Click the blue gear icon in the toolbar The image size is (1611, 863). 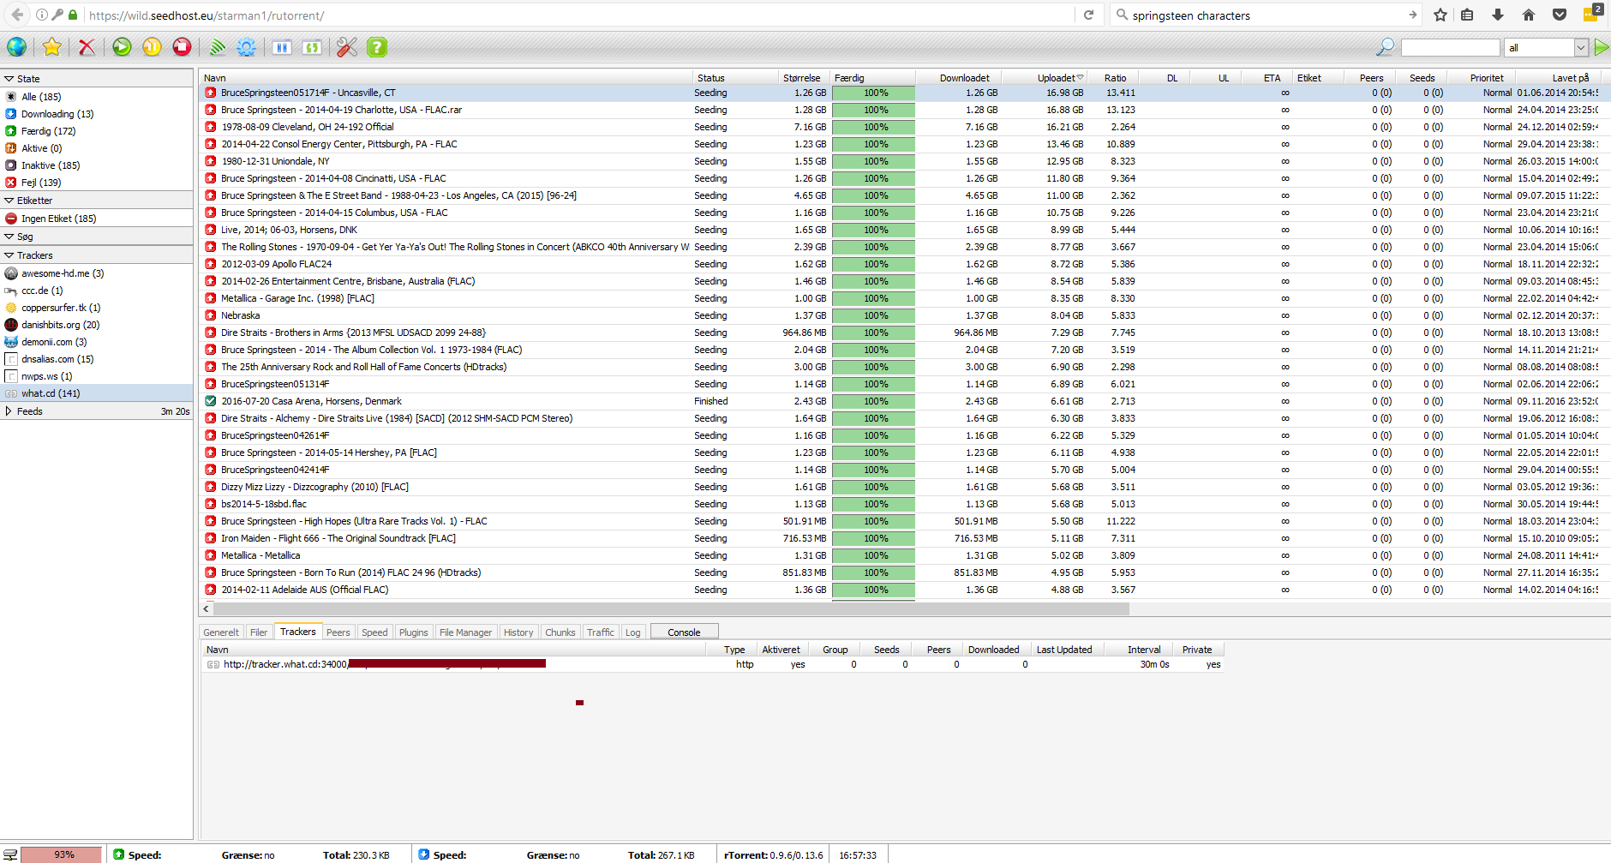247,47
